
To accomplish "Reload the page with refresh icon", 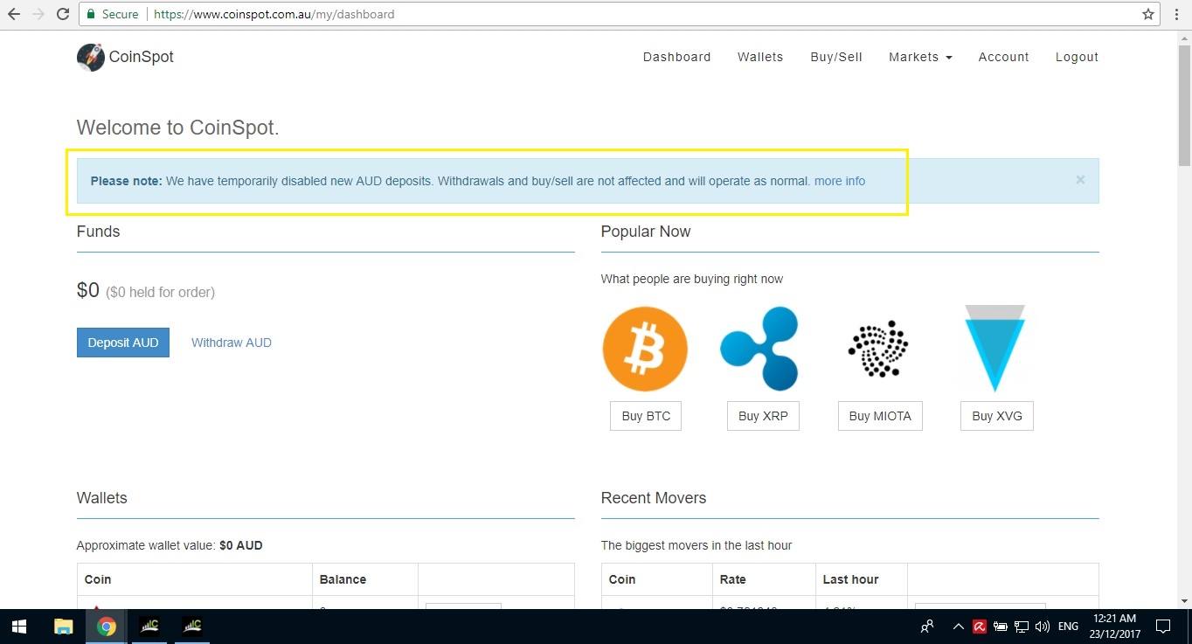I will [x=63, y=14].
